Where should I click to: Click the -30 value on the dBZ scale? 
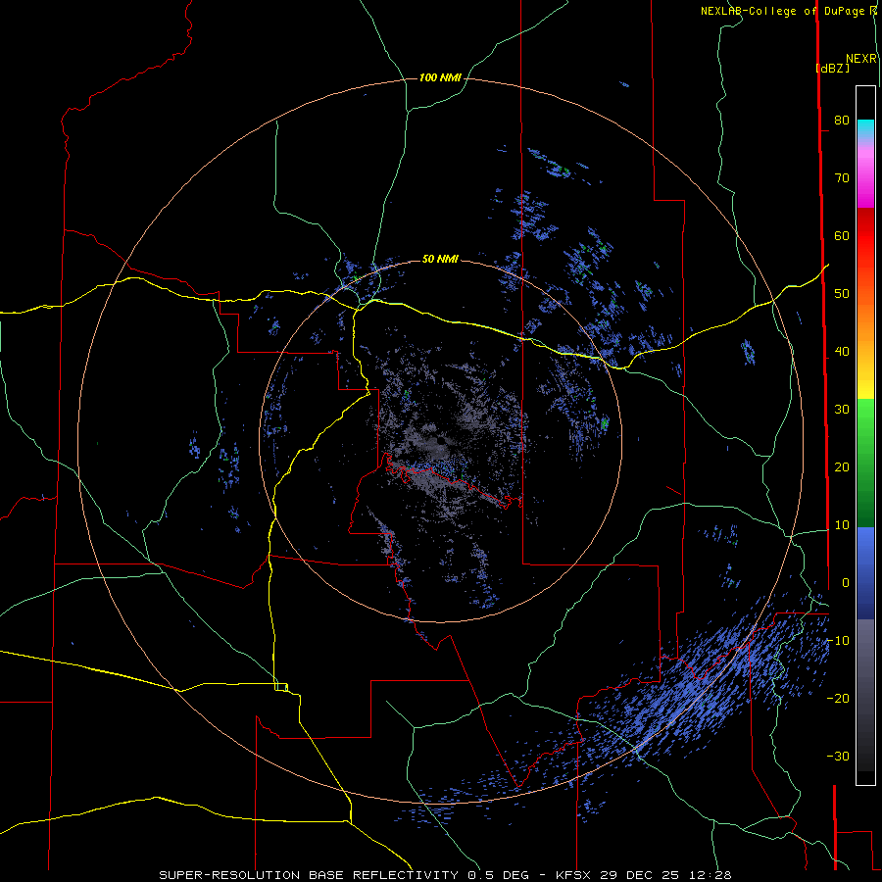[x=838, y=756]
